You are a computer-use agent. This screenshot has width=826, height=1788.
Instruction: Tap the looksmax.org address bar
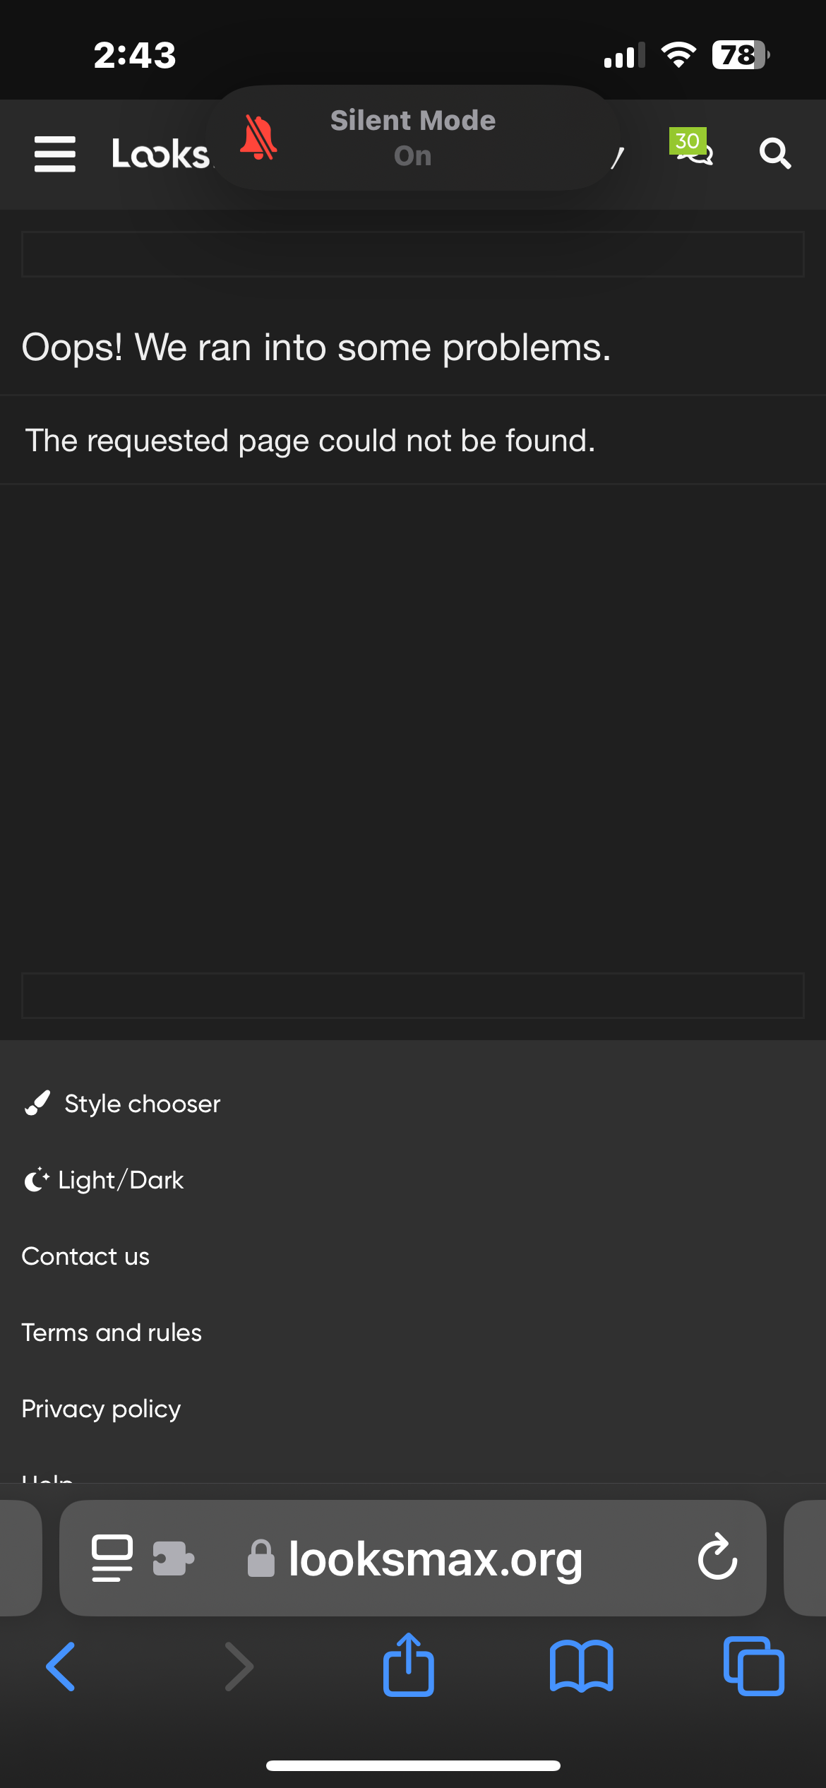click(435, 1558)
